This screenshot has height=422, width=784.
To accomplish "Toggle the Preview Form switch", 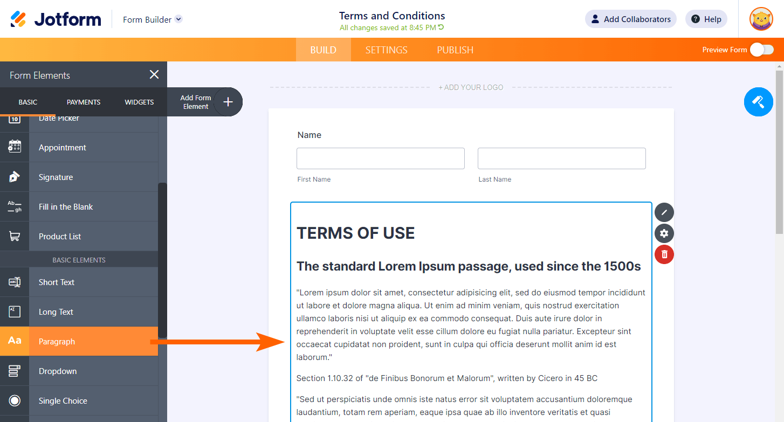I will pyautogui.click(x=762, y=50).
